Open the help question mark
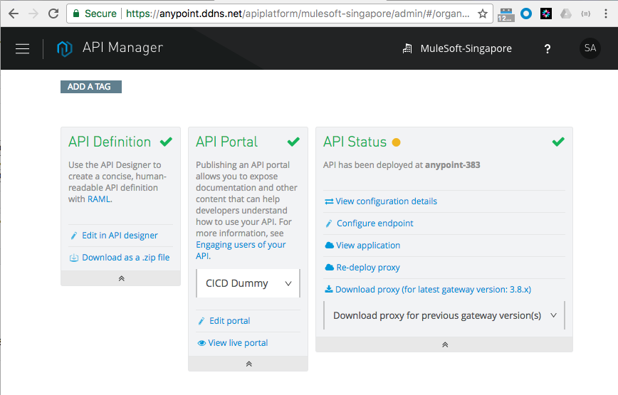The height and width of the screenshot is (395, 618). tap(547, 48)
